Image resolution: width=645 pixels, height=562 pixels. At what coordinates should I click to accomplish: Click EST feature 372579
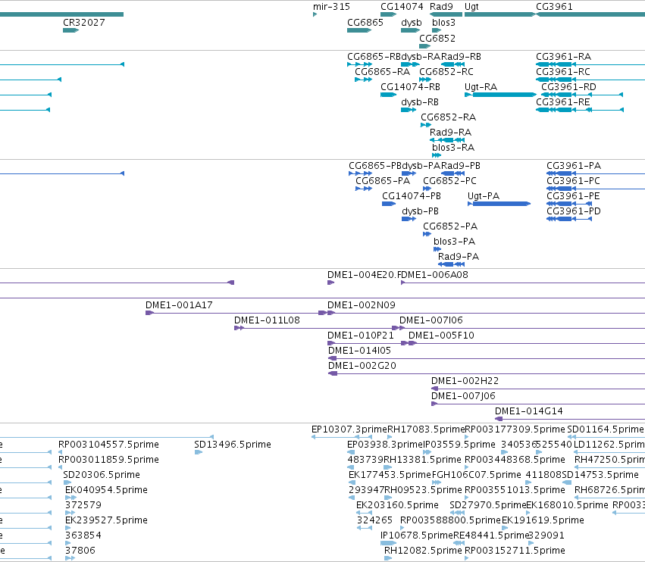[x=83, y=505]
